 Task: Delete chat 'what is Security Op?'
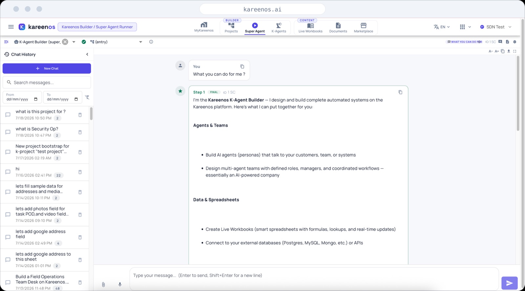(x=80, y=132)
